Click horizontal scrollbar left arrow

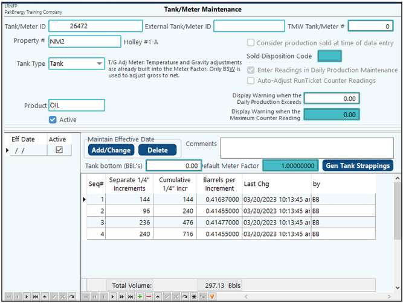(246, 296)
